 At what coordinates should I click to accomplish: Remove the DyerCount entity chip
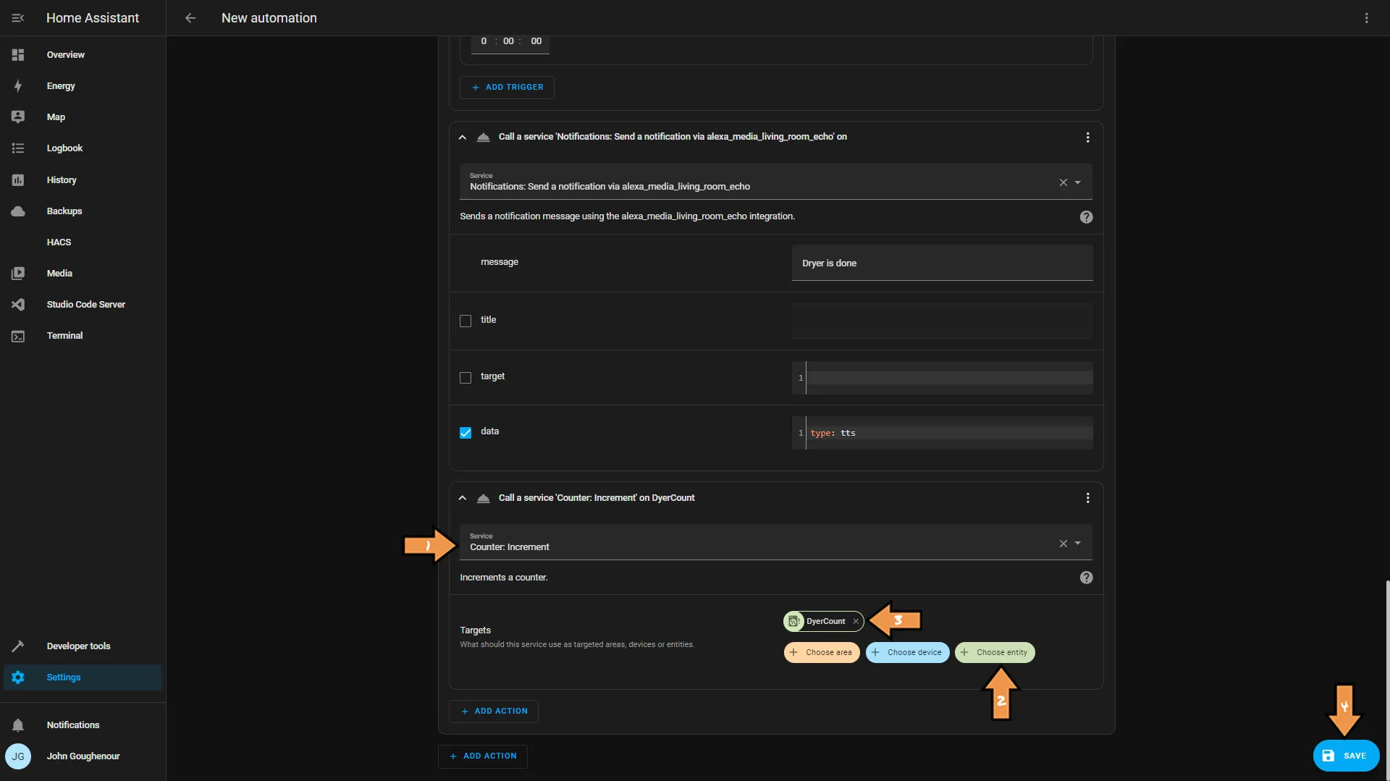856,621
